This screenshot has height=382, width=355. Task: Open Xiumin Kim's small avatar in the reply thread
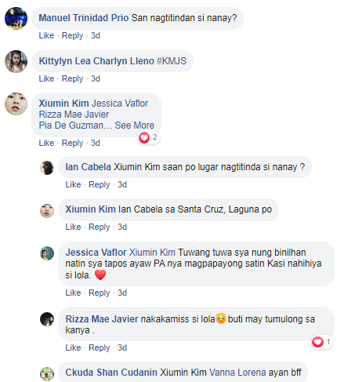coord(47,211)
